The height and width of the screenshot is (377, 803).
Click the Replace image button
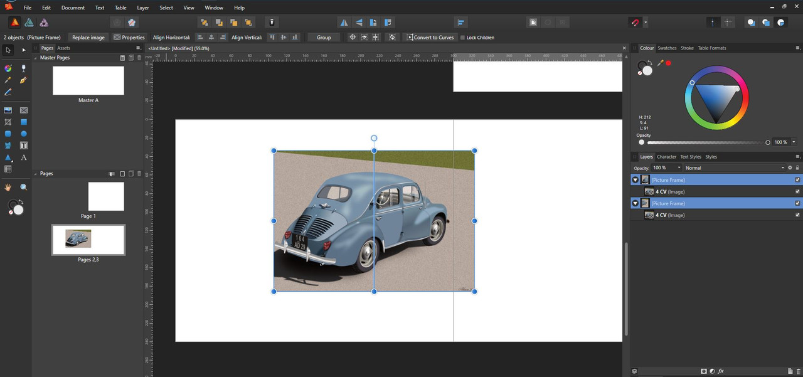[x=88, y=38]
